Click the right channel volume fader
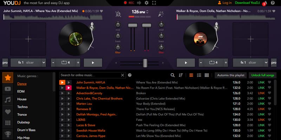This screenshot has width=281, height=140. tap(146, 25)
